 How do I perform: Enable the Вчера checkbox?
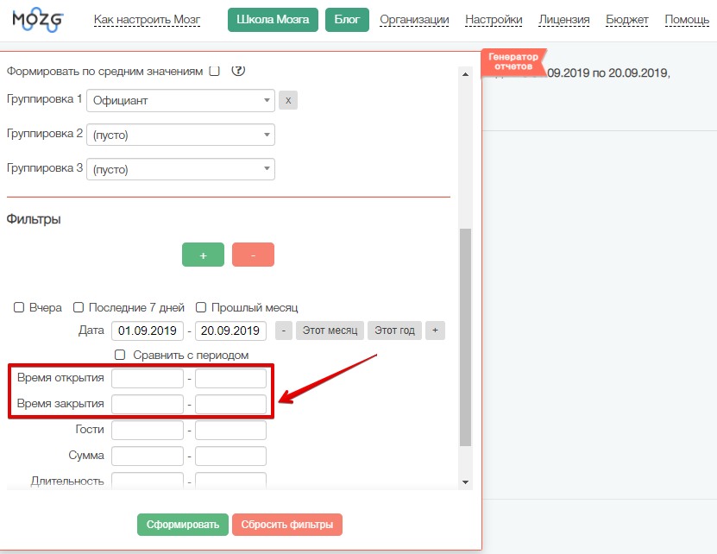pyautogui.click(x=19, y=307)
